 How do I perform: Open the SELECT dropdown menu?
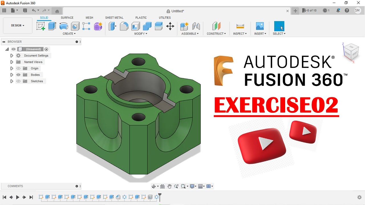pyautogui.click(x=279, y=34)
